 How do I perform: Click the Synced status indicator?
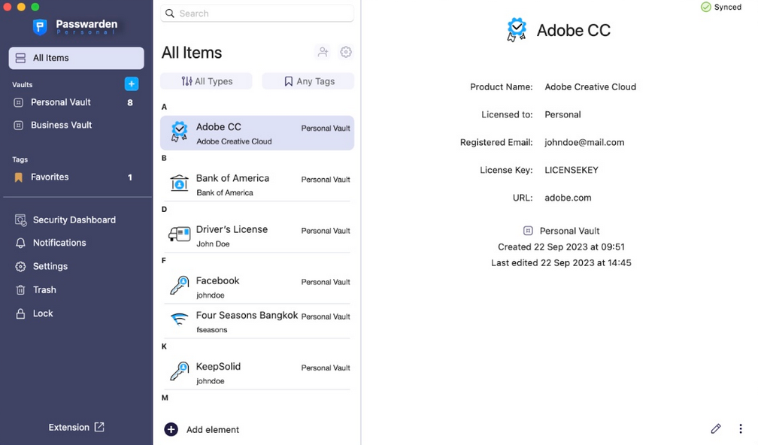click(x=721, y=8)
